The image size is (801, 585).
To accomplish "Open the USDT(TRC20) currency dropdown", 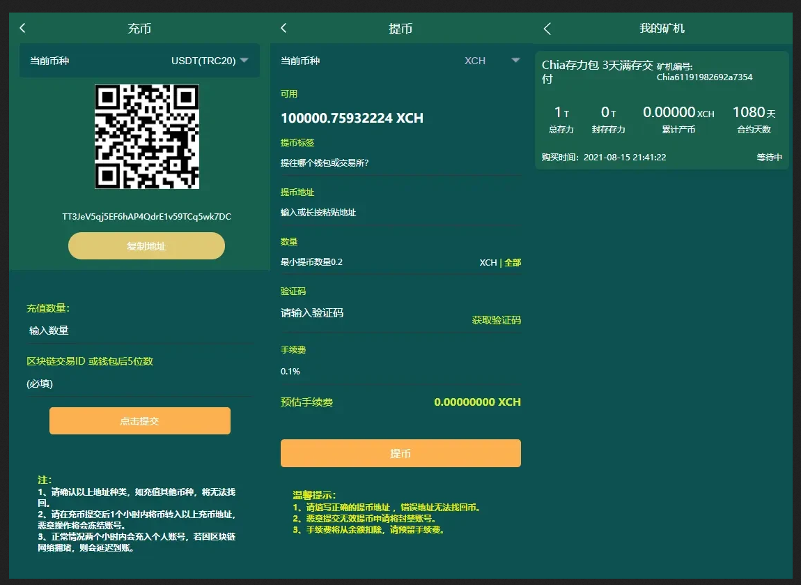I will [244, 61].
